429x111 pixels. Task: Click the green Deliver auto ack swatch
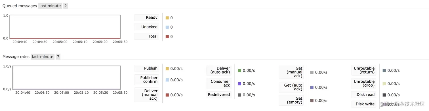point(239,70)
